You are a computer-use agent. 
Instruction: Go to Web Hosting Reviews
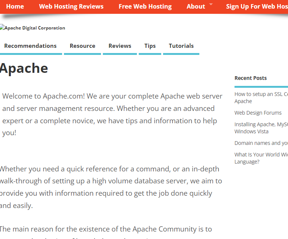[71, 6]
